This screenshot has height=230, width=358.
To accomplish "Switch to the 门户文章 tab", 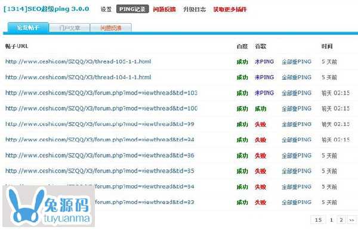I will [x=69, y=28].
